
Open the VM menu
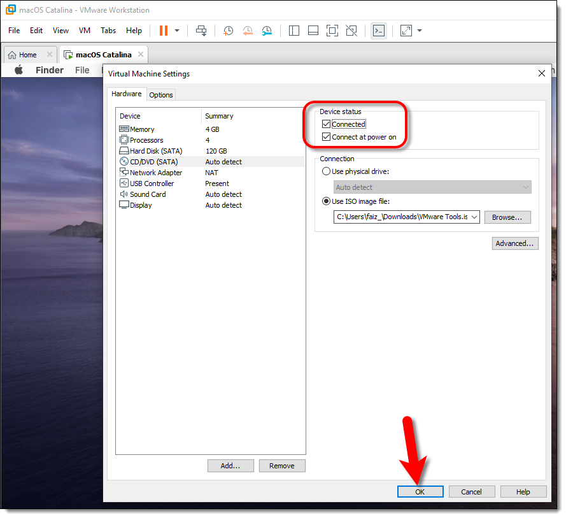click(85, 31)
